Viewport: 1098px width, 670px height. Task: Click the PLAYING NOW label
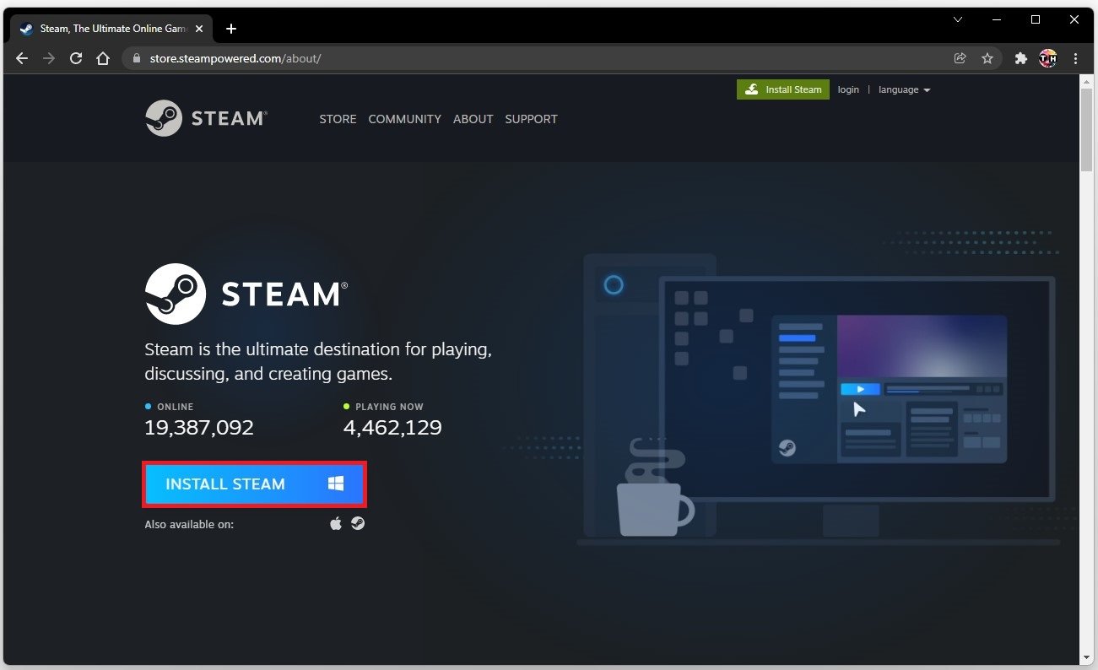tap(389, 407)
